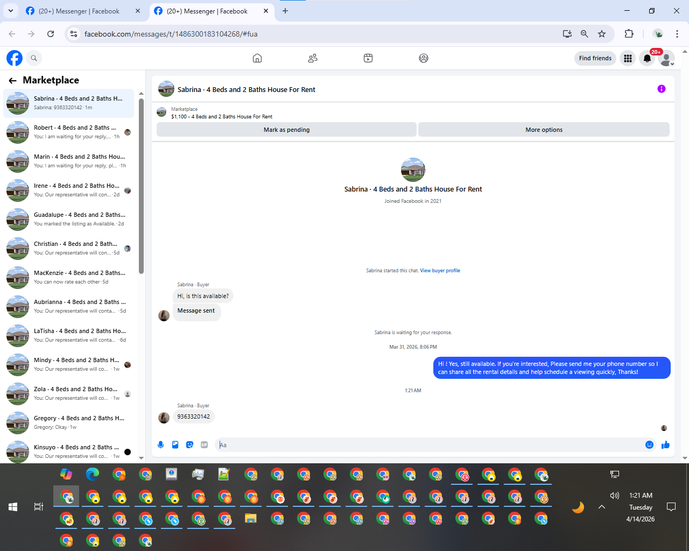Open Guadalupe's conversation in the list
This screenshot has height=551, width=689.
[69, 220]
